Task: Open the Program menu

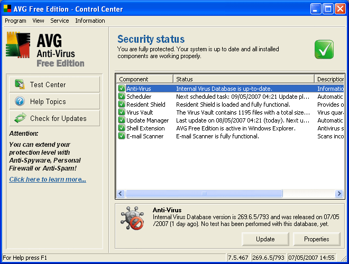Action: point(15,21)
